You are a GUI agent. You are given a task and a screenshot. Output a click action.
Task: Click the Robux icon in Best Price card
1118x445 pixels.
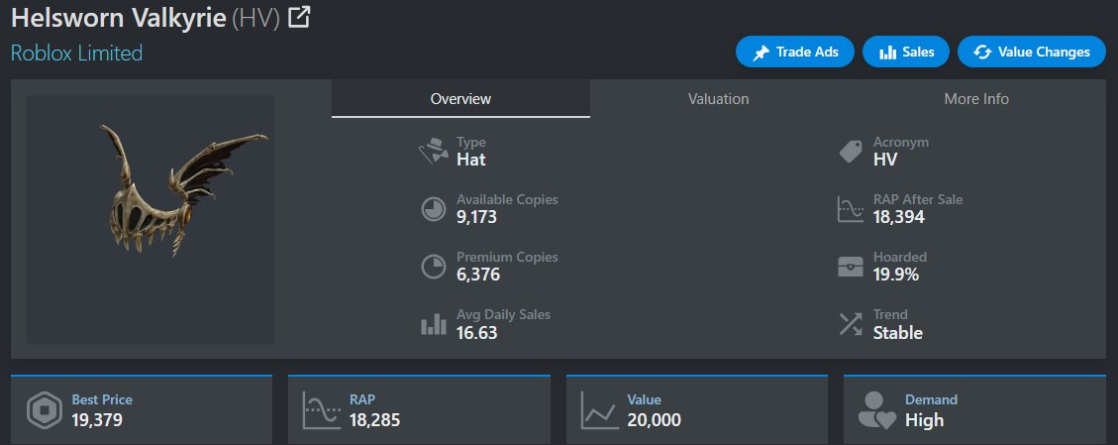45,410
